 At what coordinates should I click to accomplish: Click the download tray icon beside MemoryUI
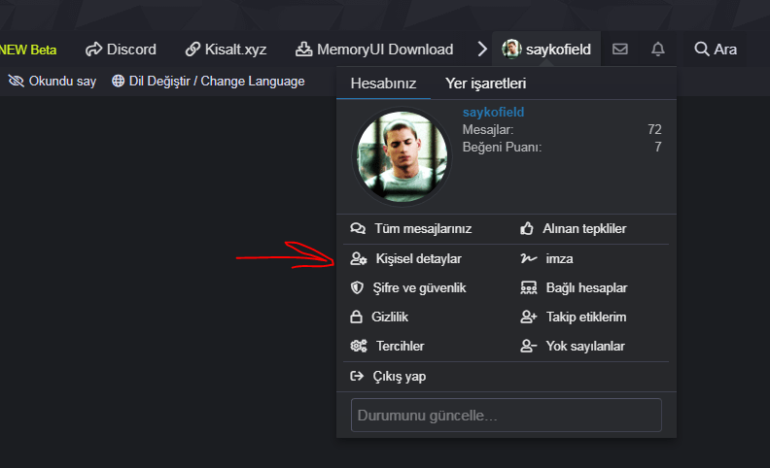[303, 50]
